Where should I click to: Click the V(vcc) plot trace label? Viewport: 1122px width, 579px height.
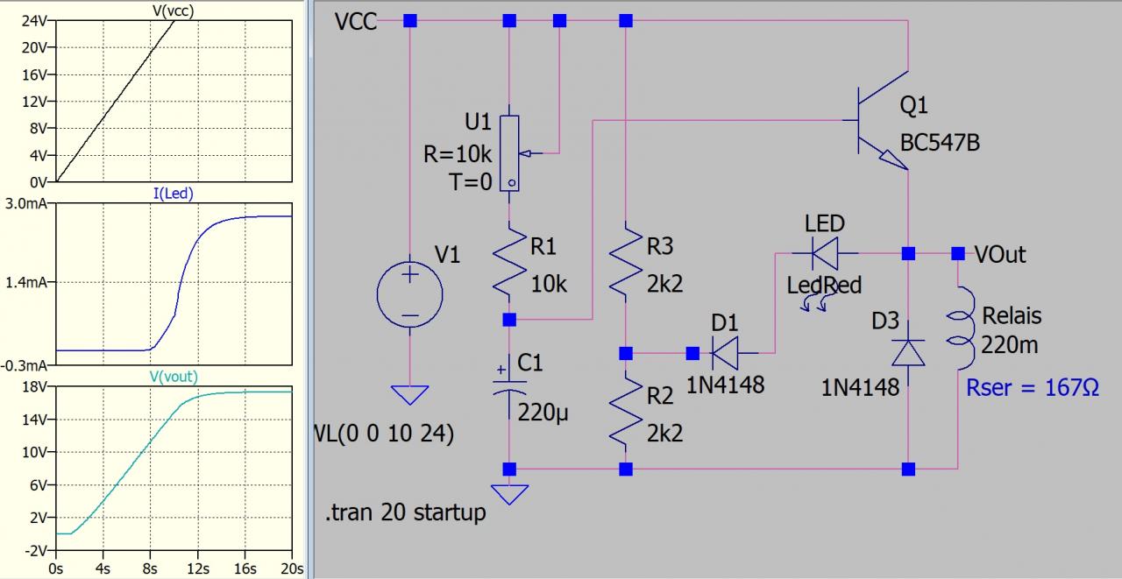coord(173,11)
